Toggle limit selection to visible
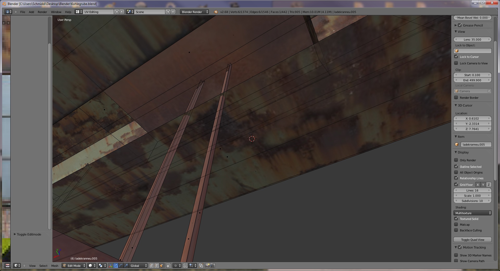The image size is (500, 271). click(x=168, y=266)
